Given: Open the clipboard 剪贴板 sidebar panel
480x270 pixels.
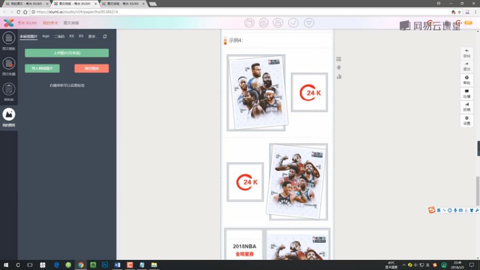Looking at the screenshot, I should tap(9, 92).
